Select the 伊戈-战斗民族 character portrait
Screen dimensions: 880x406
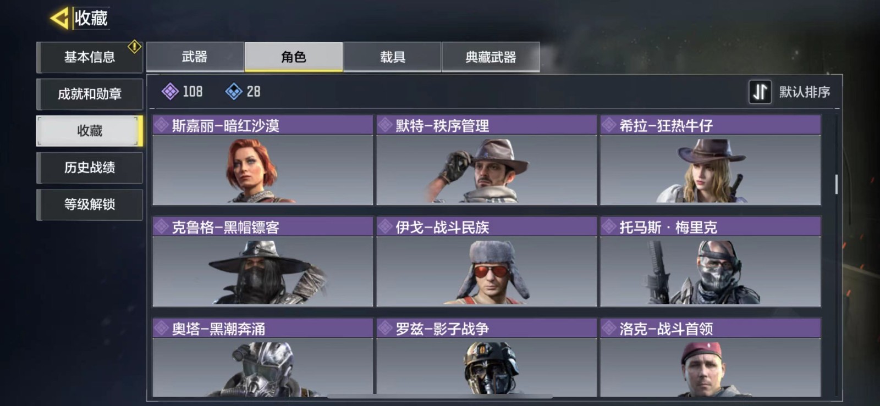coord(487,271)
